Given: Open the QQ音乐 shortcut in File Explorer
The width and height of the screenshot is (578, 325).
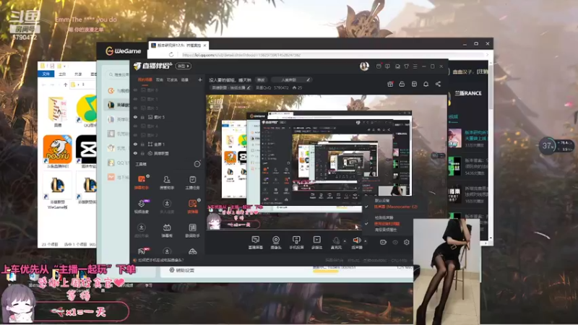Looking at the screenshot, I should tap(87, 110).
